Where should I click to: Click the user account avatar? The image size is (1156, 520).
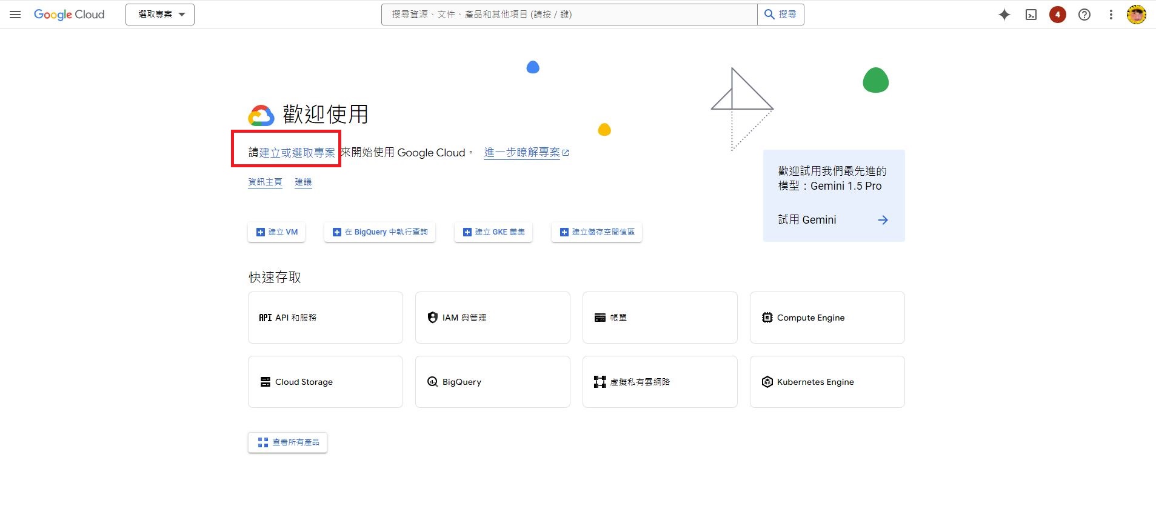tap(1137, 15)
